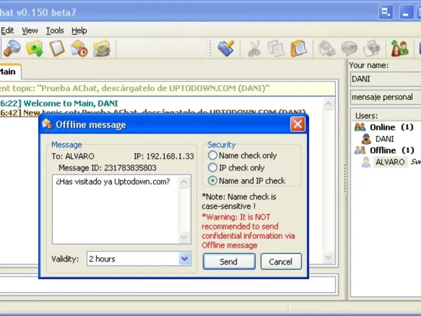Open the Edit menu
This screenshot has height=316, width=421.
click(x=7, y=31)
